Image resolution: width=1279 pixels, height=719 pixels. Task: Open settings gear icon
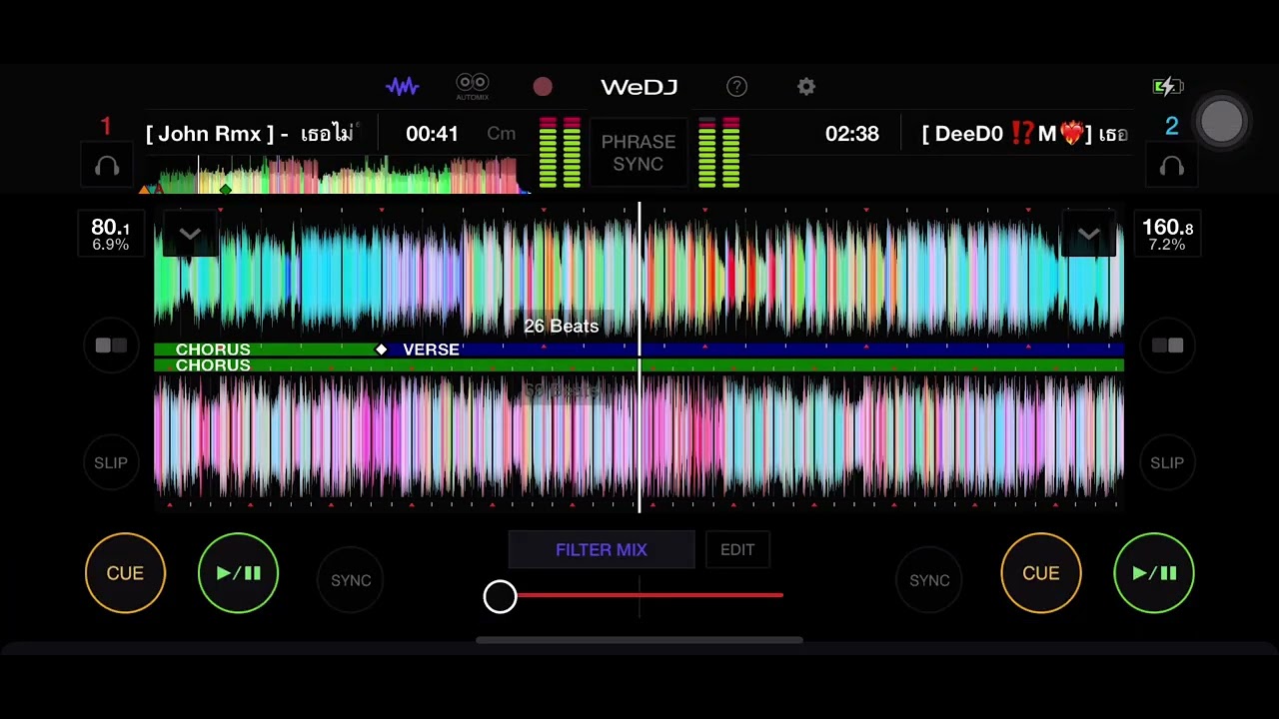click(x=806, y=87)
